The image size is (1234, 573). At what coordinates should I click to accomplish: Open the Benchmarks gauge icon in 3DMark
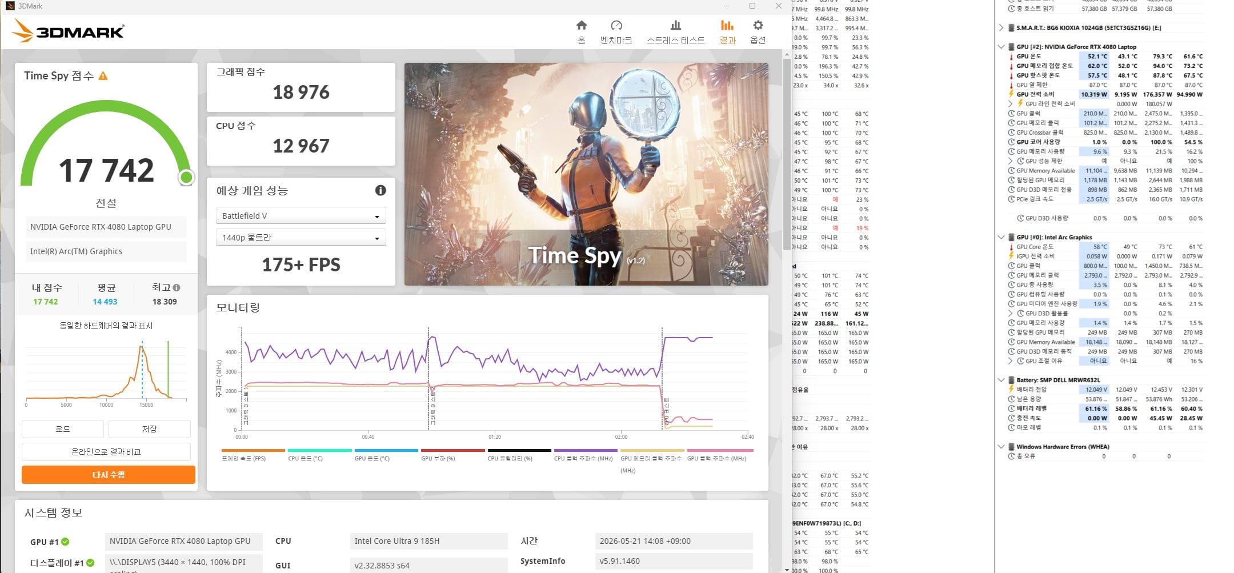(616, 25)
